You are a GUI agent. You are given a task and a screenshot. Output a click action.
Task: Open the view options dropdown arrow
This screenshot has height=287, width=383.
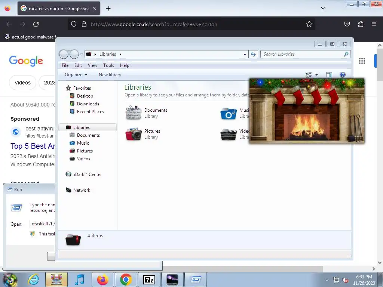pos(316,75)
